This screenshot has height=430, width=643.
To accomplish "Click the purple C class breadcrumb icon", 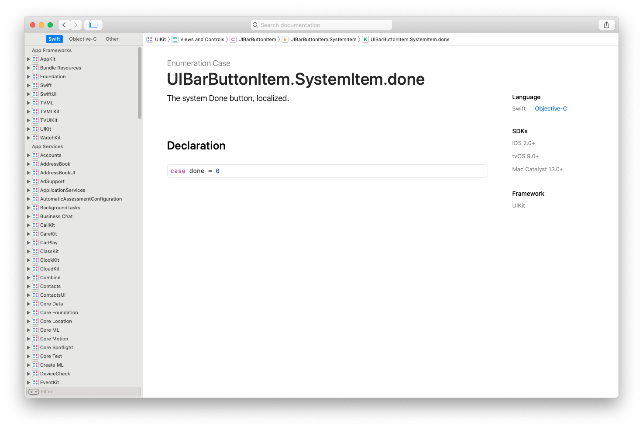I will [x=233, y=39].
